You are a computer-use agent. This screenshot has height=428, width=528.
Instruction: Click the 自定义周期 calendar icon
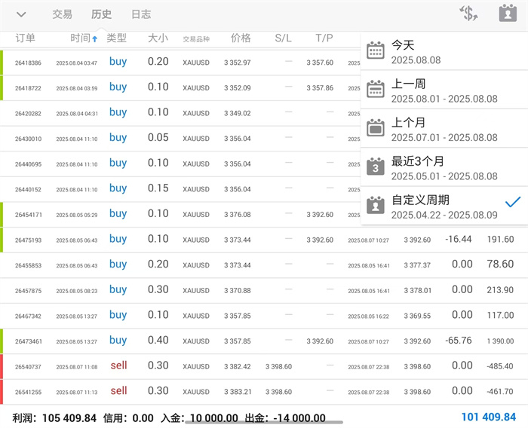(x=376, y=205)
